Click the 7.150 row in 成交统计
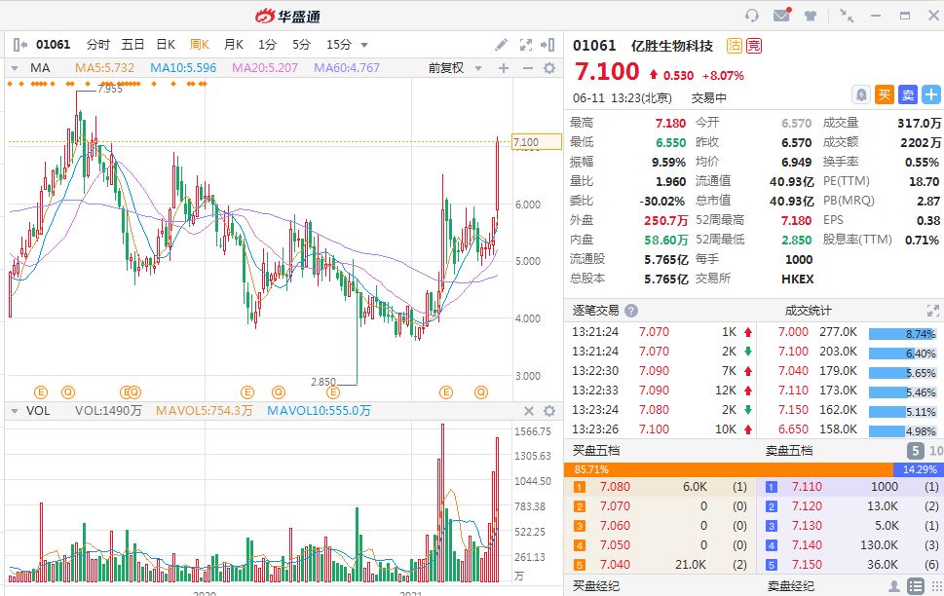 pyautogui.click(x=849, y=410)
